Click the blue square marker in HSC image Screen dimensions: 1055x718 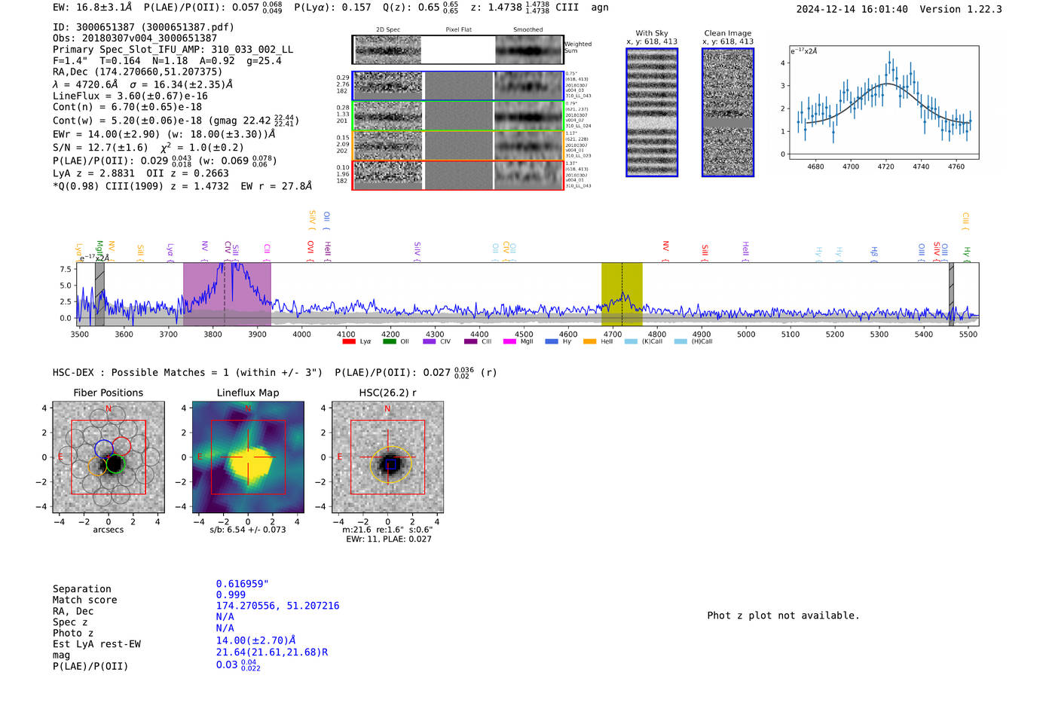[390, 464]
